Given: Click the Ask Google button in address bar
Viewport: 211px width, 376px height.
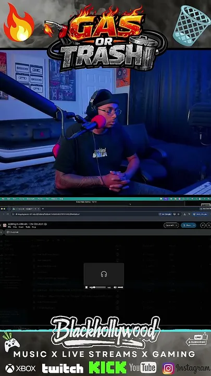Looking at the screenshot, I should pos(165,214).
